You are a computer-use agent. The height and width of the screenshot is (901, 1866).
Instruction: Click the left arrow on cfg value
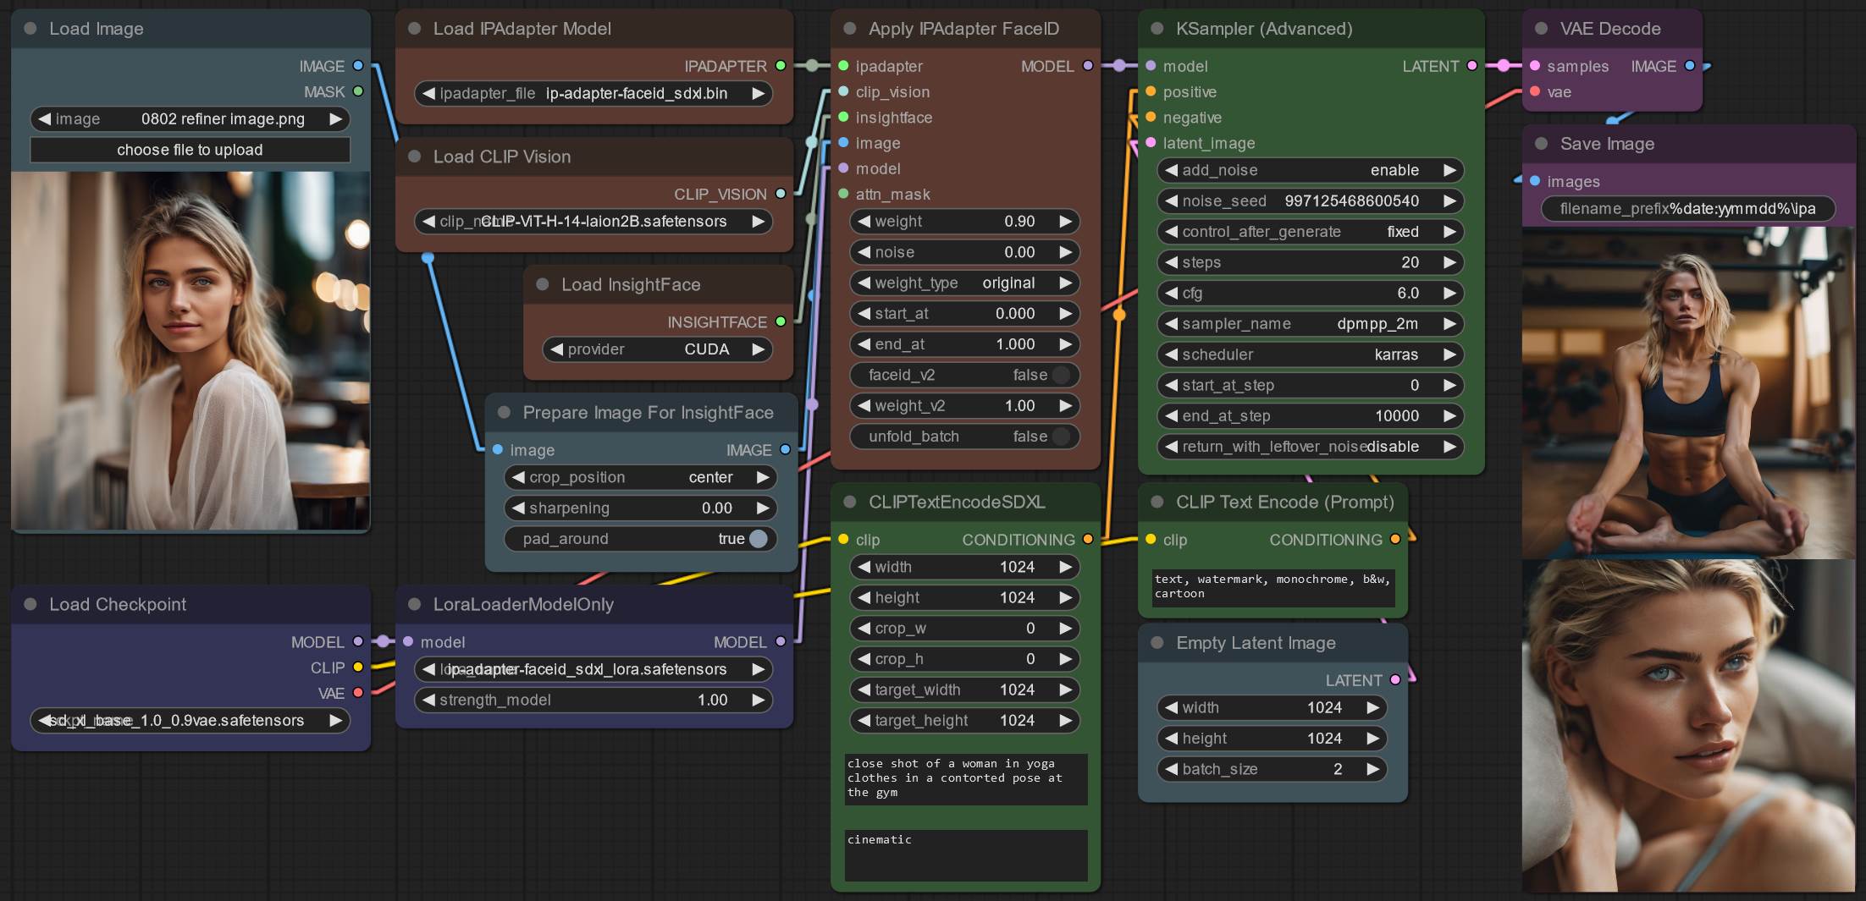coord(1172,294)
